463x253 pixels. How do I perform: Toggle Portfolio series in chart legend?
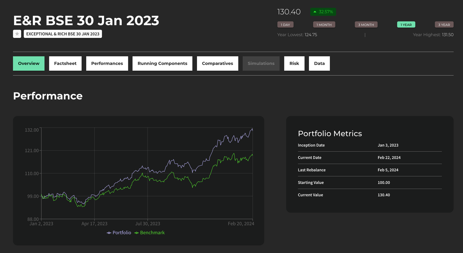coord(119,233)
